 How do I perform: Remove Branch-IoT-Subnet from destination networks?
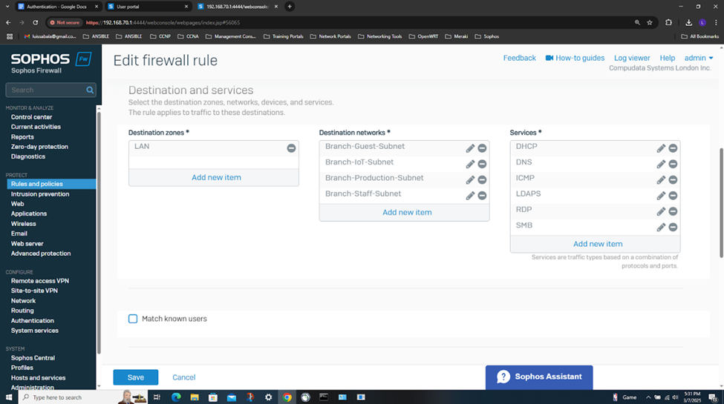(x=482, y=164)
